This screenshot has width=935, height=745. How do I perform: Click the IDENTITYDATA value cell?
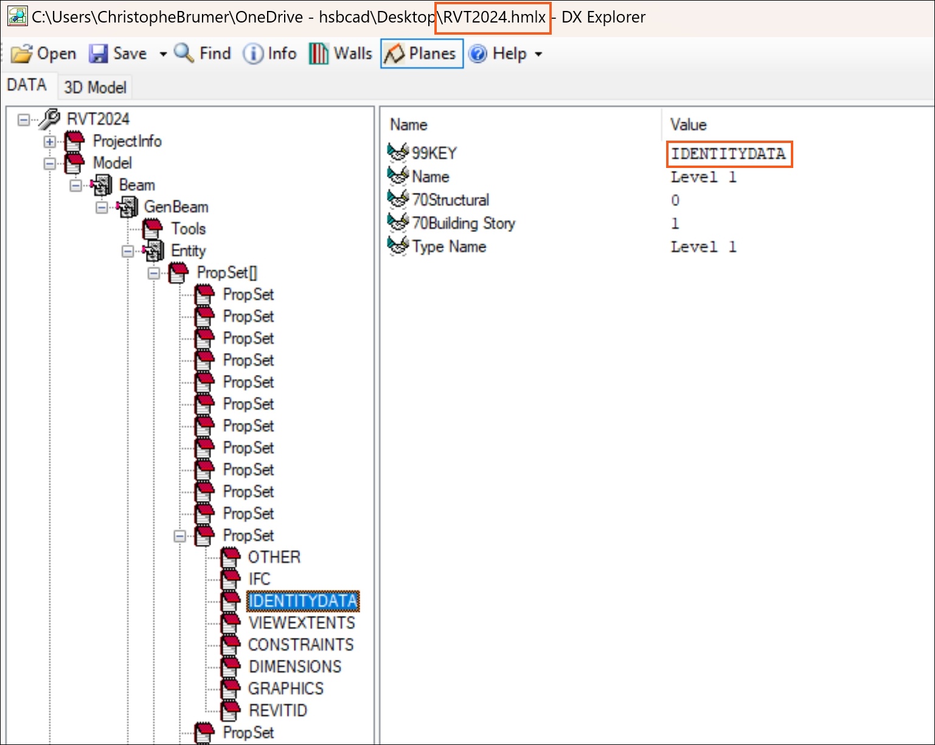click(729, 154)
